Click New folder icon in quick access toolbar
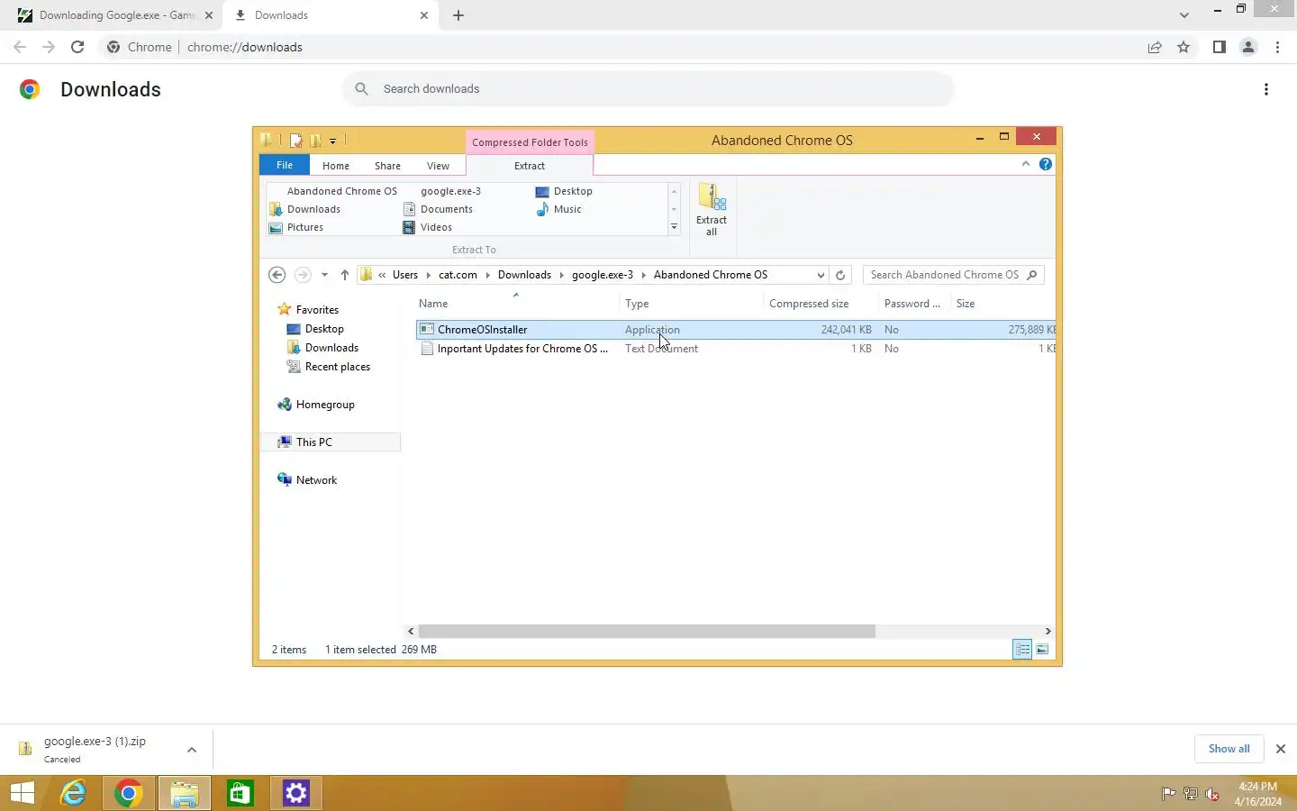1297x811 pixels. (x=315, y=140)
